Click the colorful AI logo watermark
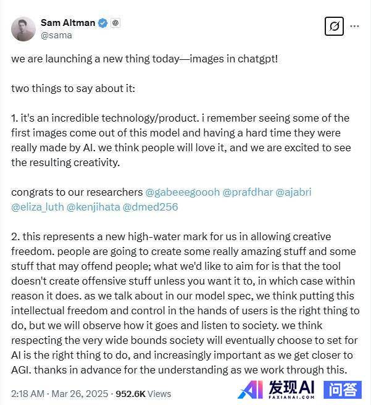 (251, 390)
